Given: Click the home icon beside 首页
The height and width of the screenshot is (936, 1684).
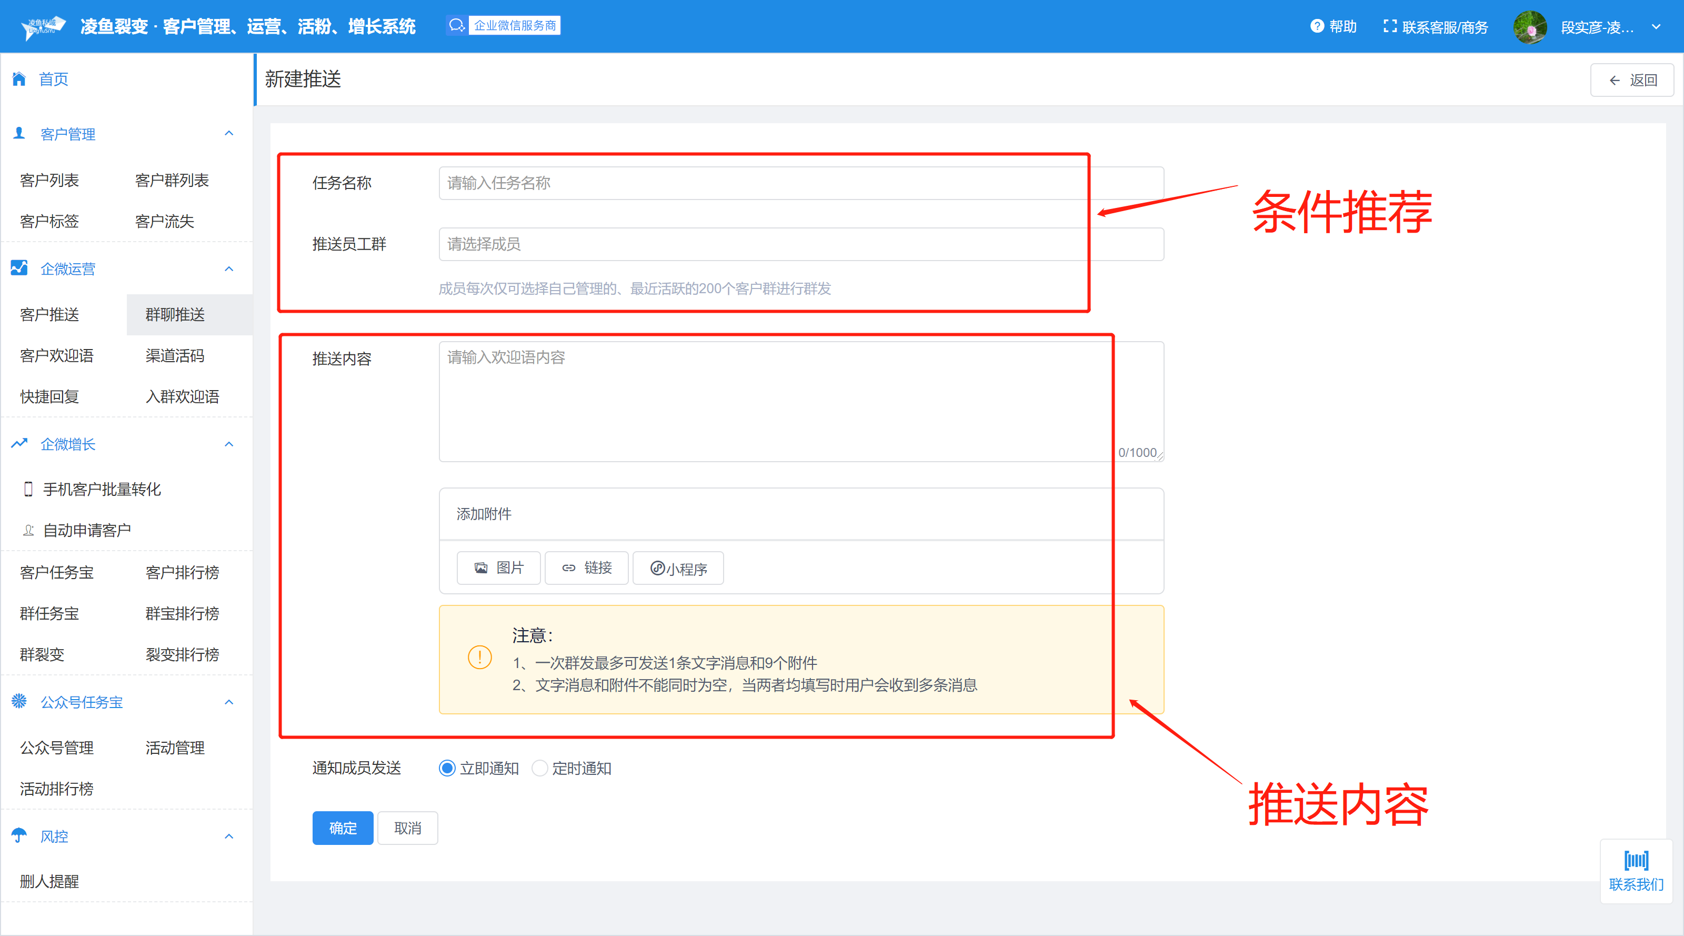Looking at the screenshot, I should click(x=19, y=79).
